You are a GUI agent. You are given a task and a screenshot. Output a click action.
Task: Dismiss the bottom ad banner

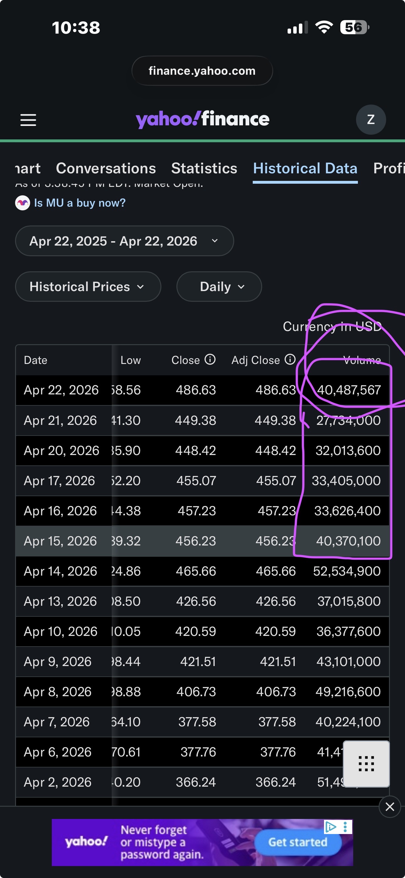click(390, 806)
